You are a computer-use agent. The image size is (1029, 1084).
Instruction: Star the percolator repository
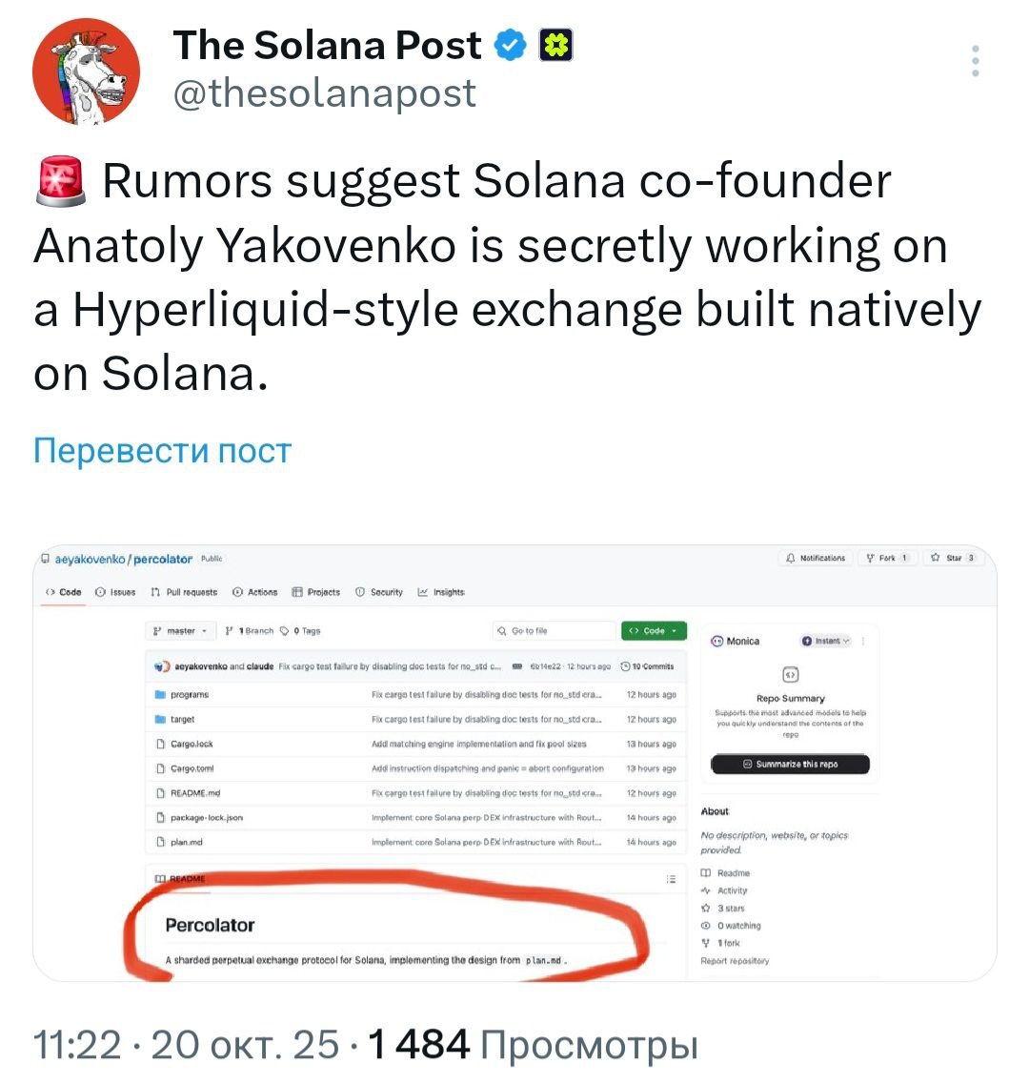tap(953, 558)
